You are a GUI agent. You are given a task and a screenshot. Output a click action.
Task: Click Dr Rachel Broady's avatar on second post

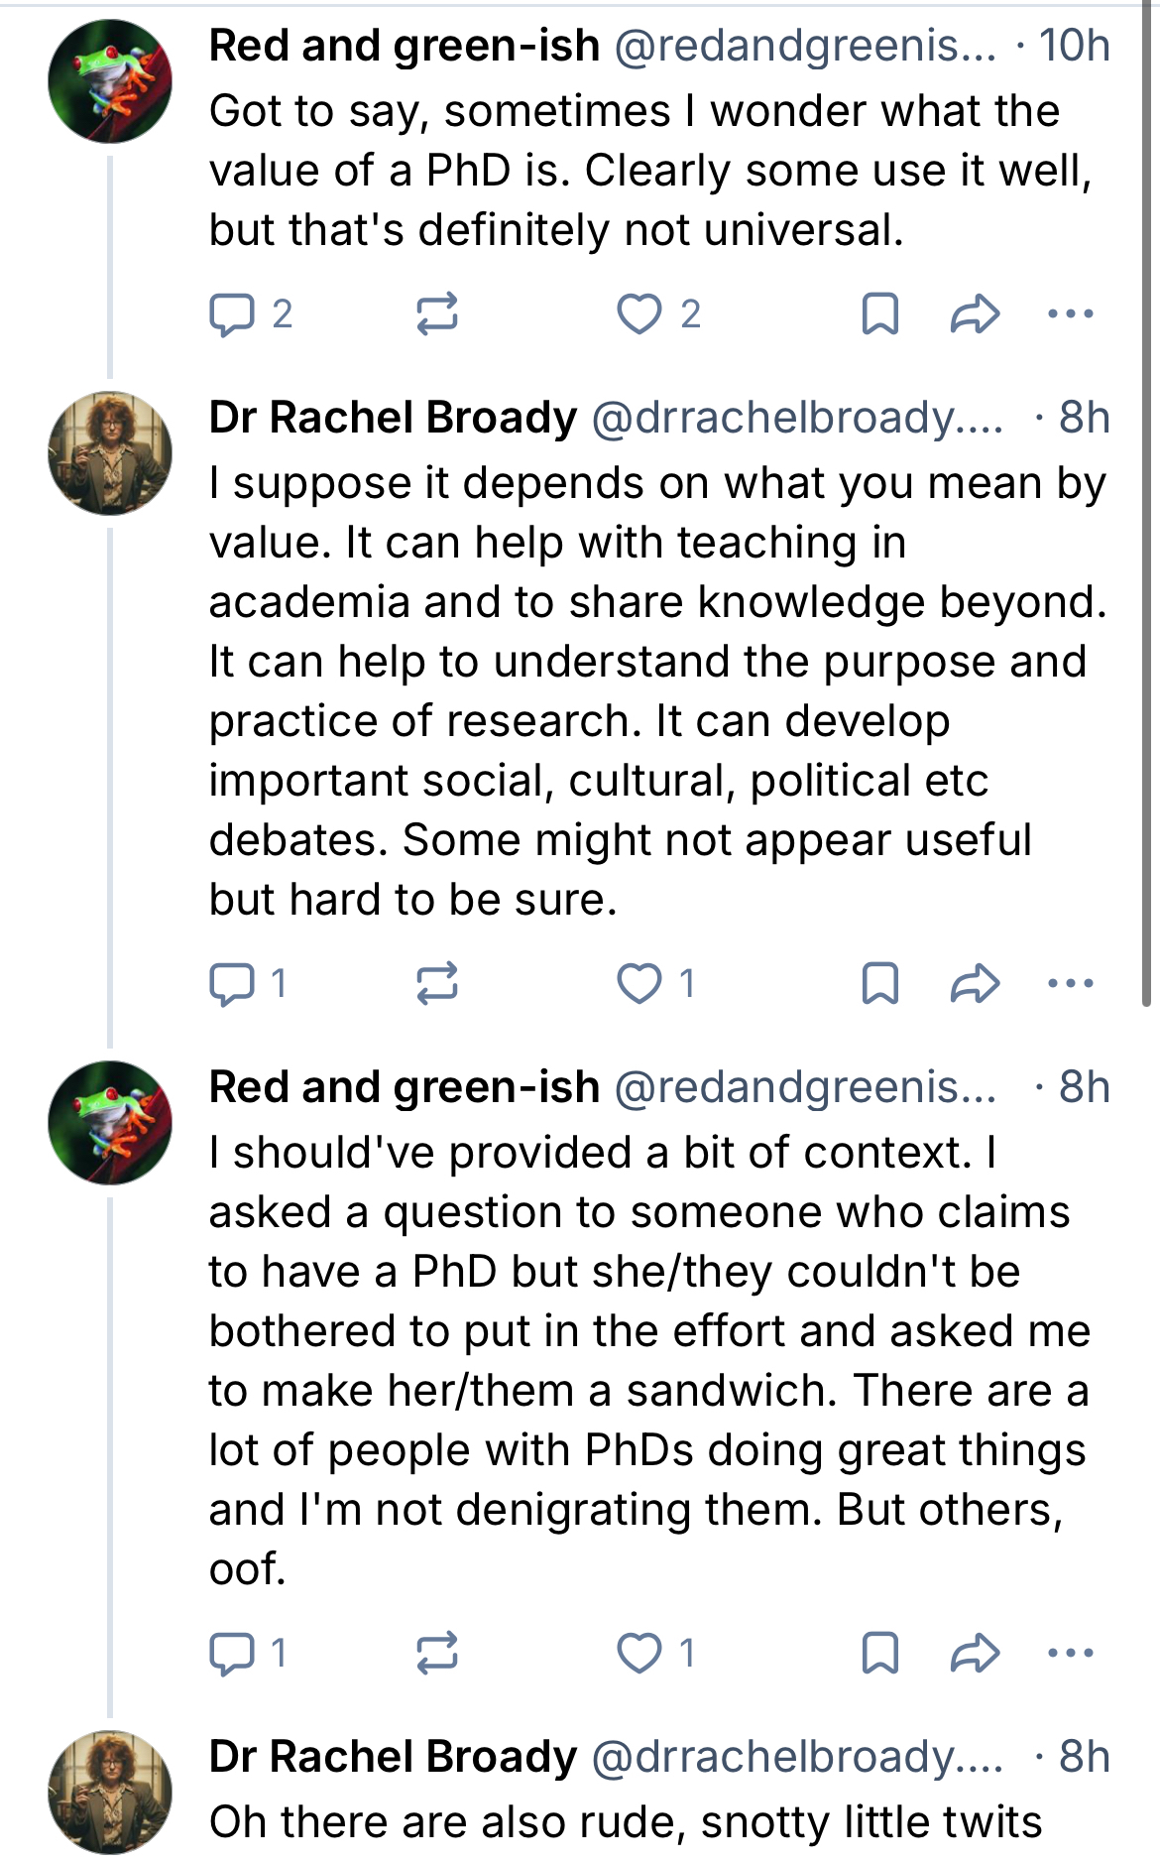(x=110, y=453)
